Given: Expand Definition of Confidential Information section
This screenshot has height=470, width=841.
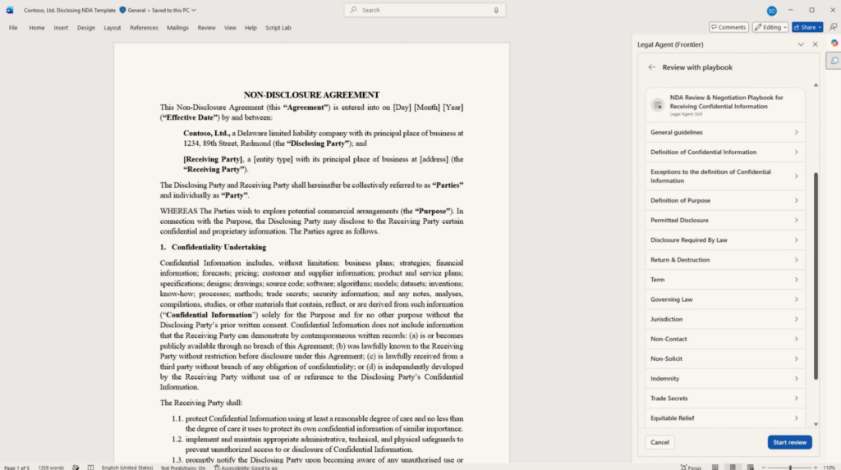Looking at the screenshot, I should [x=724, y=153].
